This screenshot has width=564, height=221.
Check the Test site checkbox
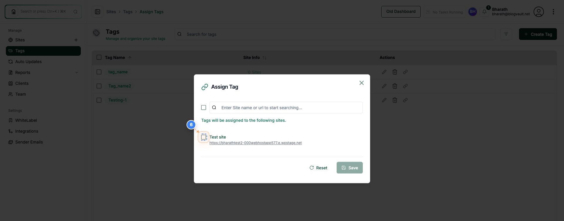(x=204, y=137)
